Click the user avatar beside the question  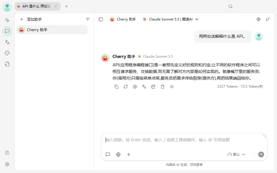pos(259,36)
